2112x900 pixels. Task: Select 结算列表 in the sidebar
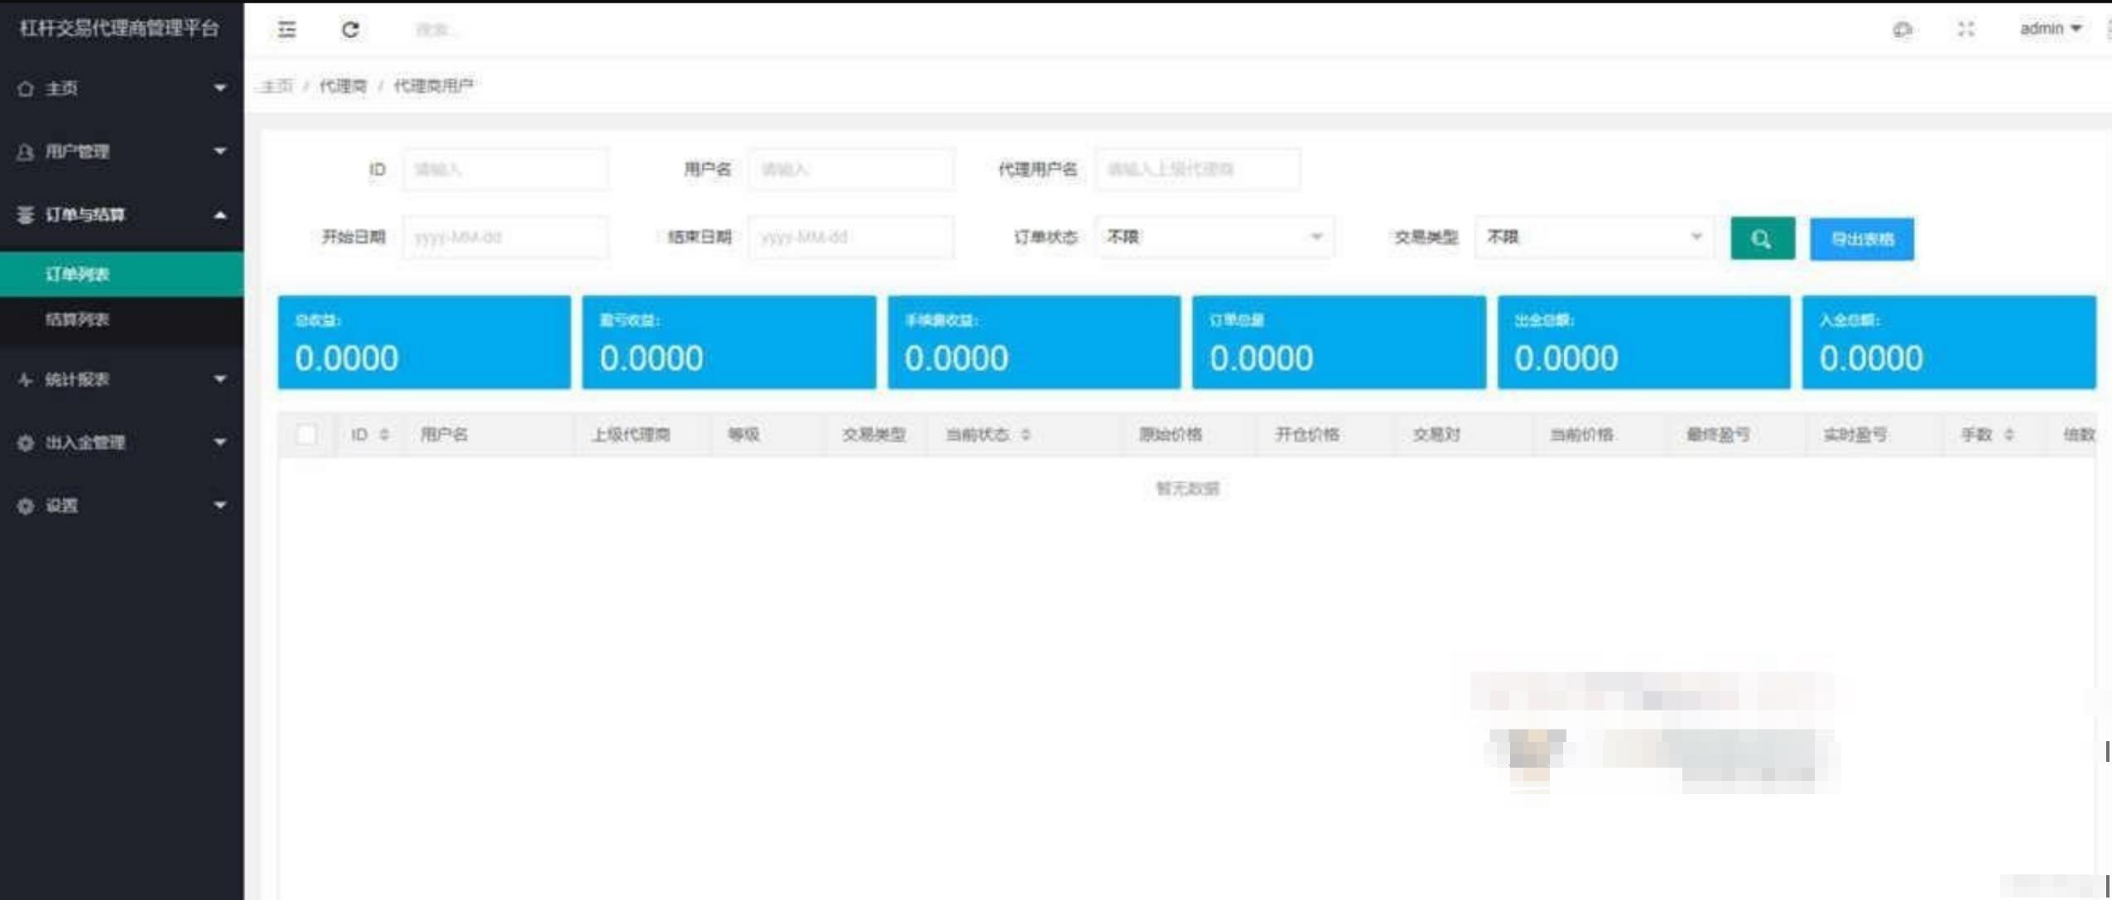[122, 319]
